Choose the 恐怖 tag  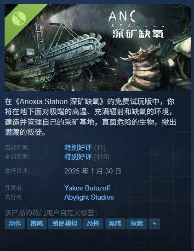[x=93, y=224]
